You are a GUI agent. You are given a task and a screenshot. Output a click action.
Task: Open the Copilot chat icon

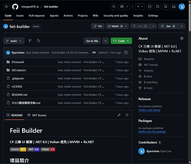click(x=122, y=7)
